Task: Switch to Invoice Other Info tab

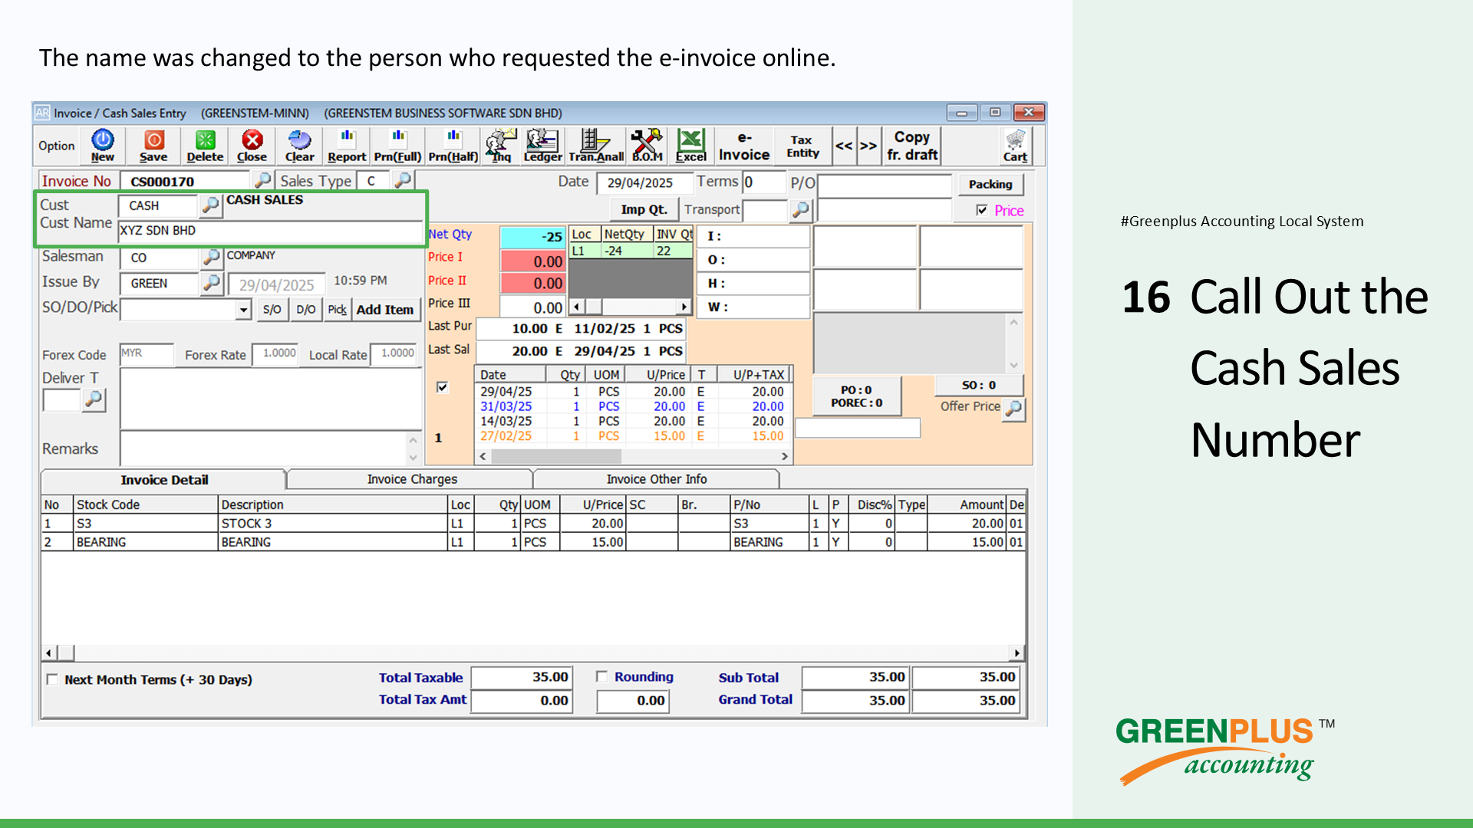Action: point(656,479)
